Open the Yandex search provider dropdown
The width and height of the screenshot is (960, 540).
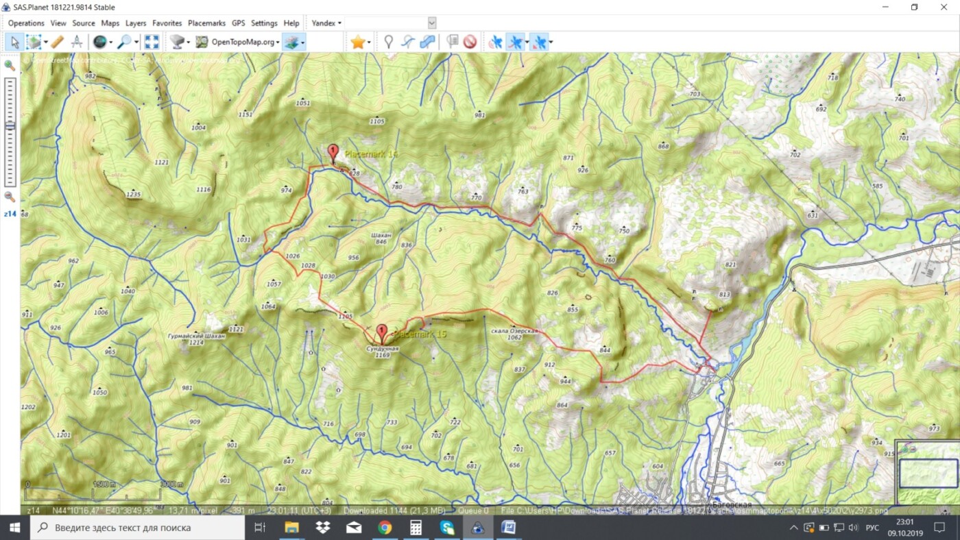(x=326, y=23)
